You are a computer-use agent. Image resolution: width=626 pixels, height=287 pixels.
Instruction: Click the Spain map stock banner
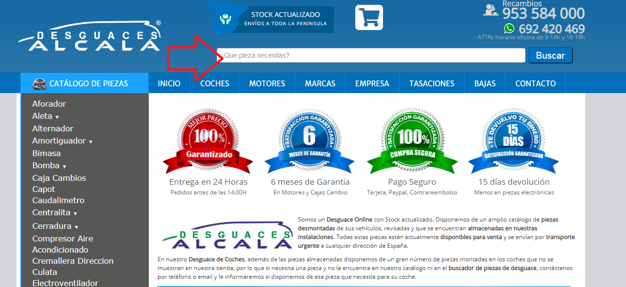(271, 19)
